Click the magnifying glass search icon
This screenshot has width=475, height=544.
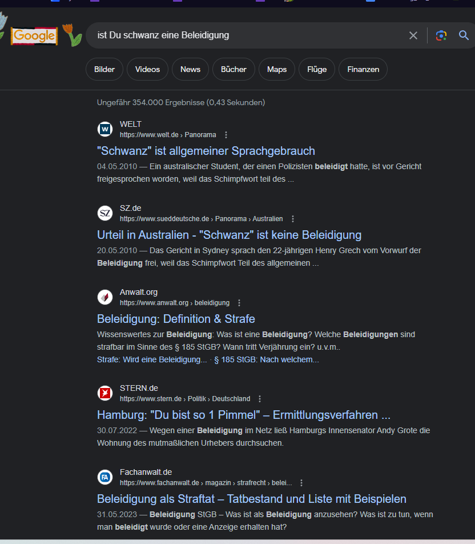(x=464, y=35)
